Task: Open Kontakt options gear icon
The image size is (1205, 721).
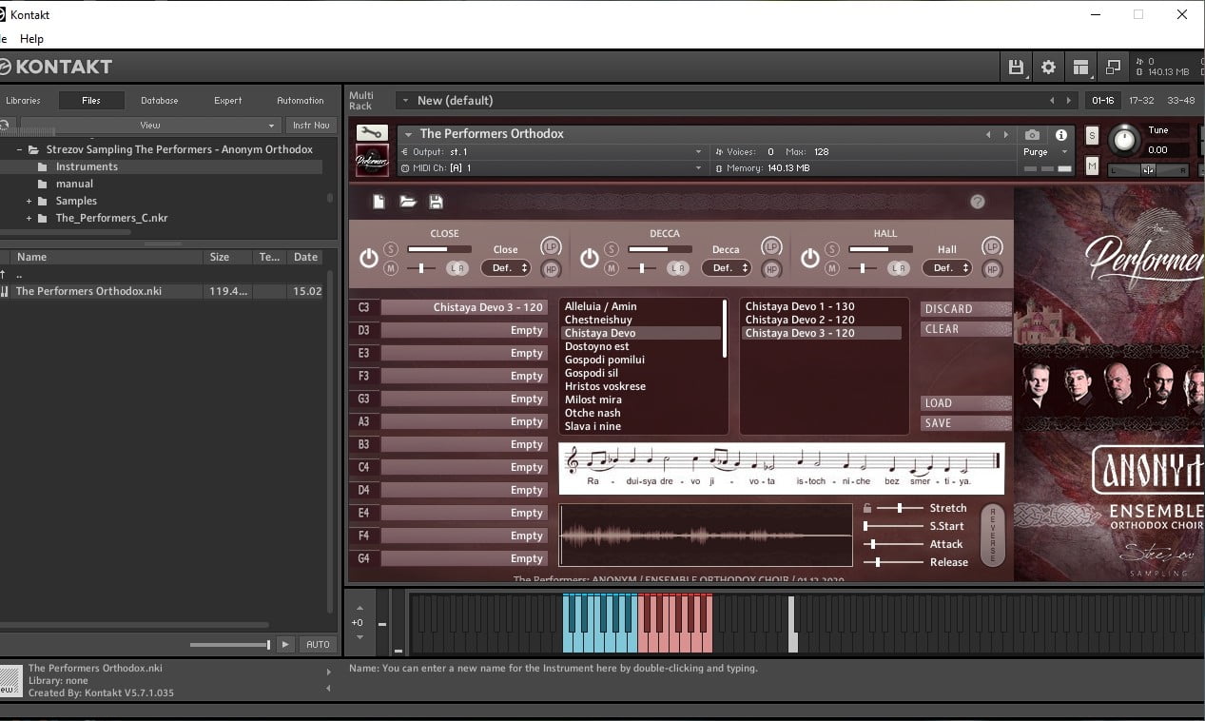Action: 1048,68
